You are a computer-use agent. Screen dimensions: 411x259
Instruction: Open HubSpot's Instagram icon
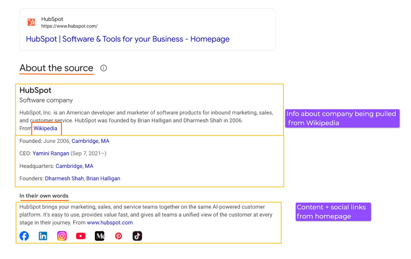point(62,236)
